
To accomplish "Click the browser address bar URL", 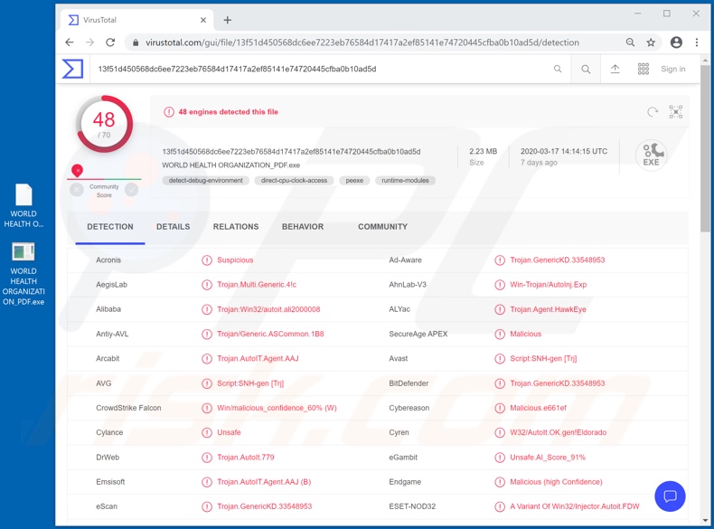I will pyautogui.click(x=362, y=43).
